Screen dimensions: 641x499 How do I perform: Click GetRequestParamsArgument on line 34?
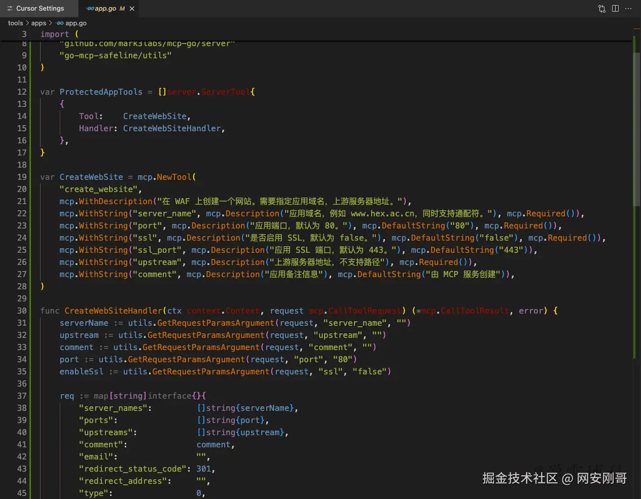[186, 360]
